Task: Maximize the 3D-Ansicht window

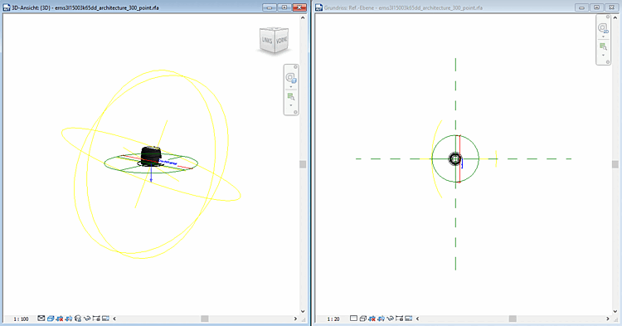Action: 284,7
